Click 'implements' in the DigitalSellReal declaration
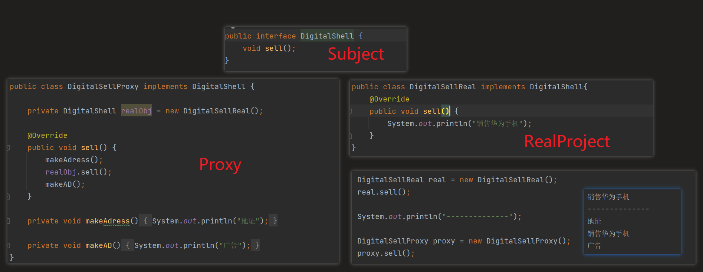Viewport: 703px width, 272px height. [x=503, y=87]
